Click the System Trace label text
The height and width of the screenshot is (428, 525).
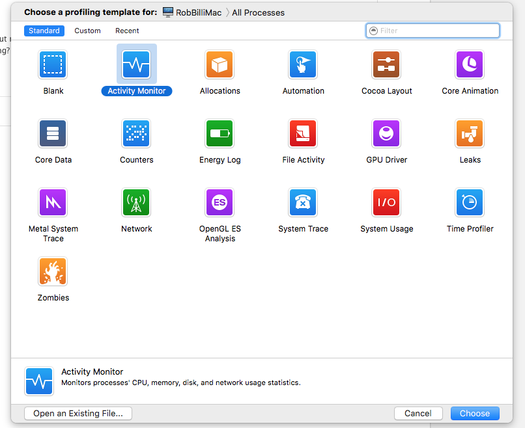click(x=304, y=229)
